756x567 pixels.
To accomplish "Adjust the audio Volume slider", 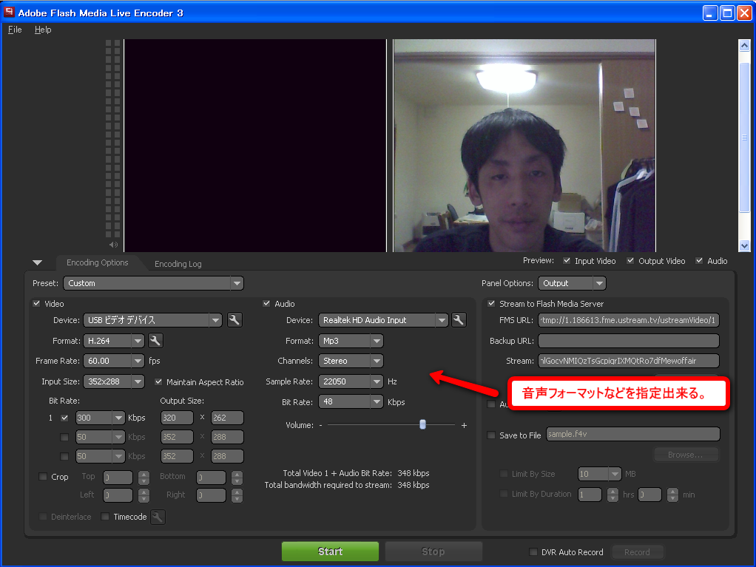I will tap(422, 424).
